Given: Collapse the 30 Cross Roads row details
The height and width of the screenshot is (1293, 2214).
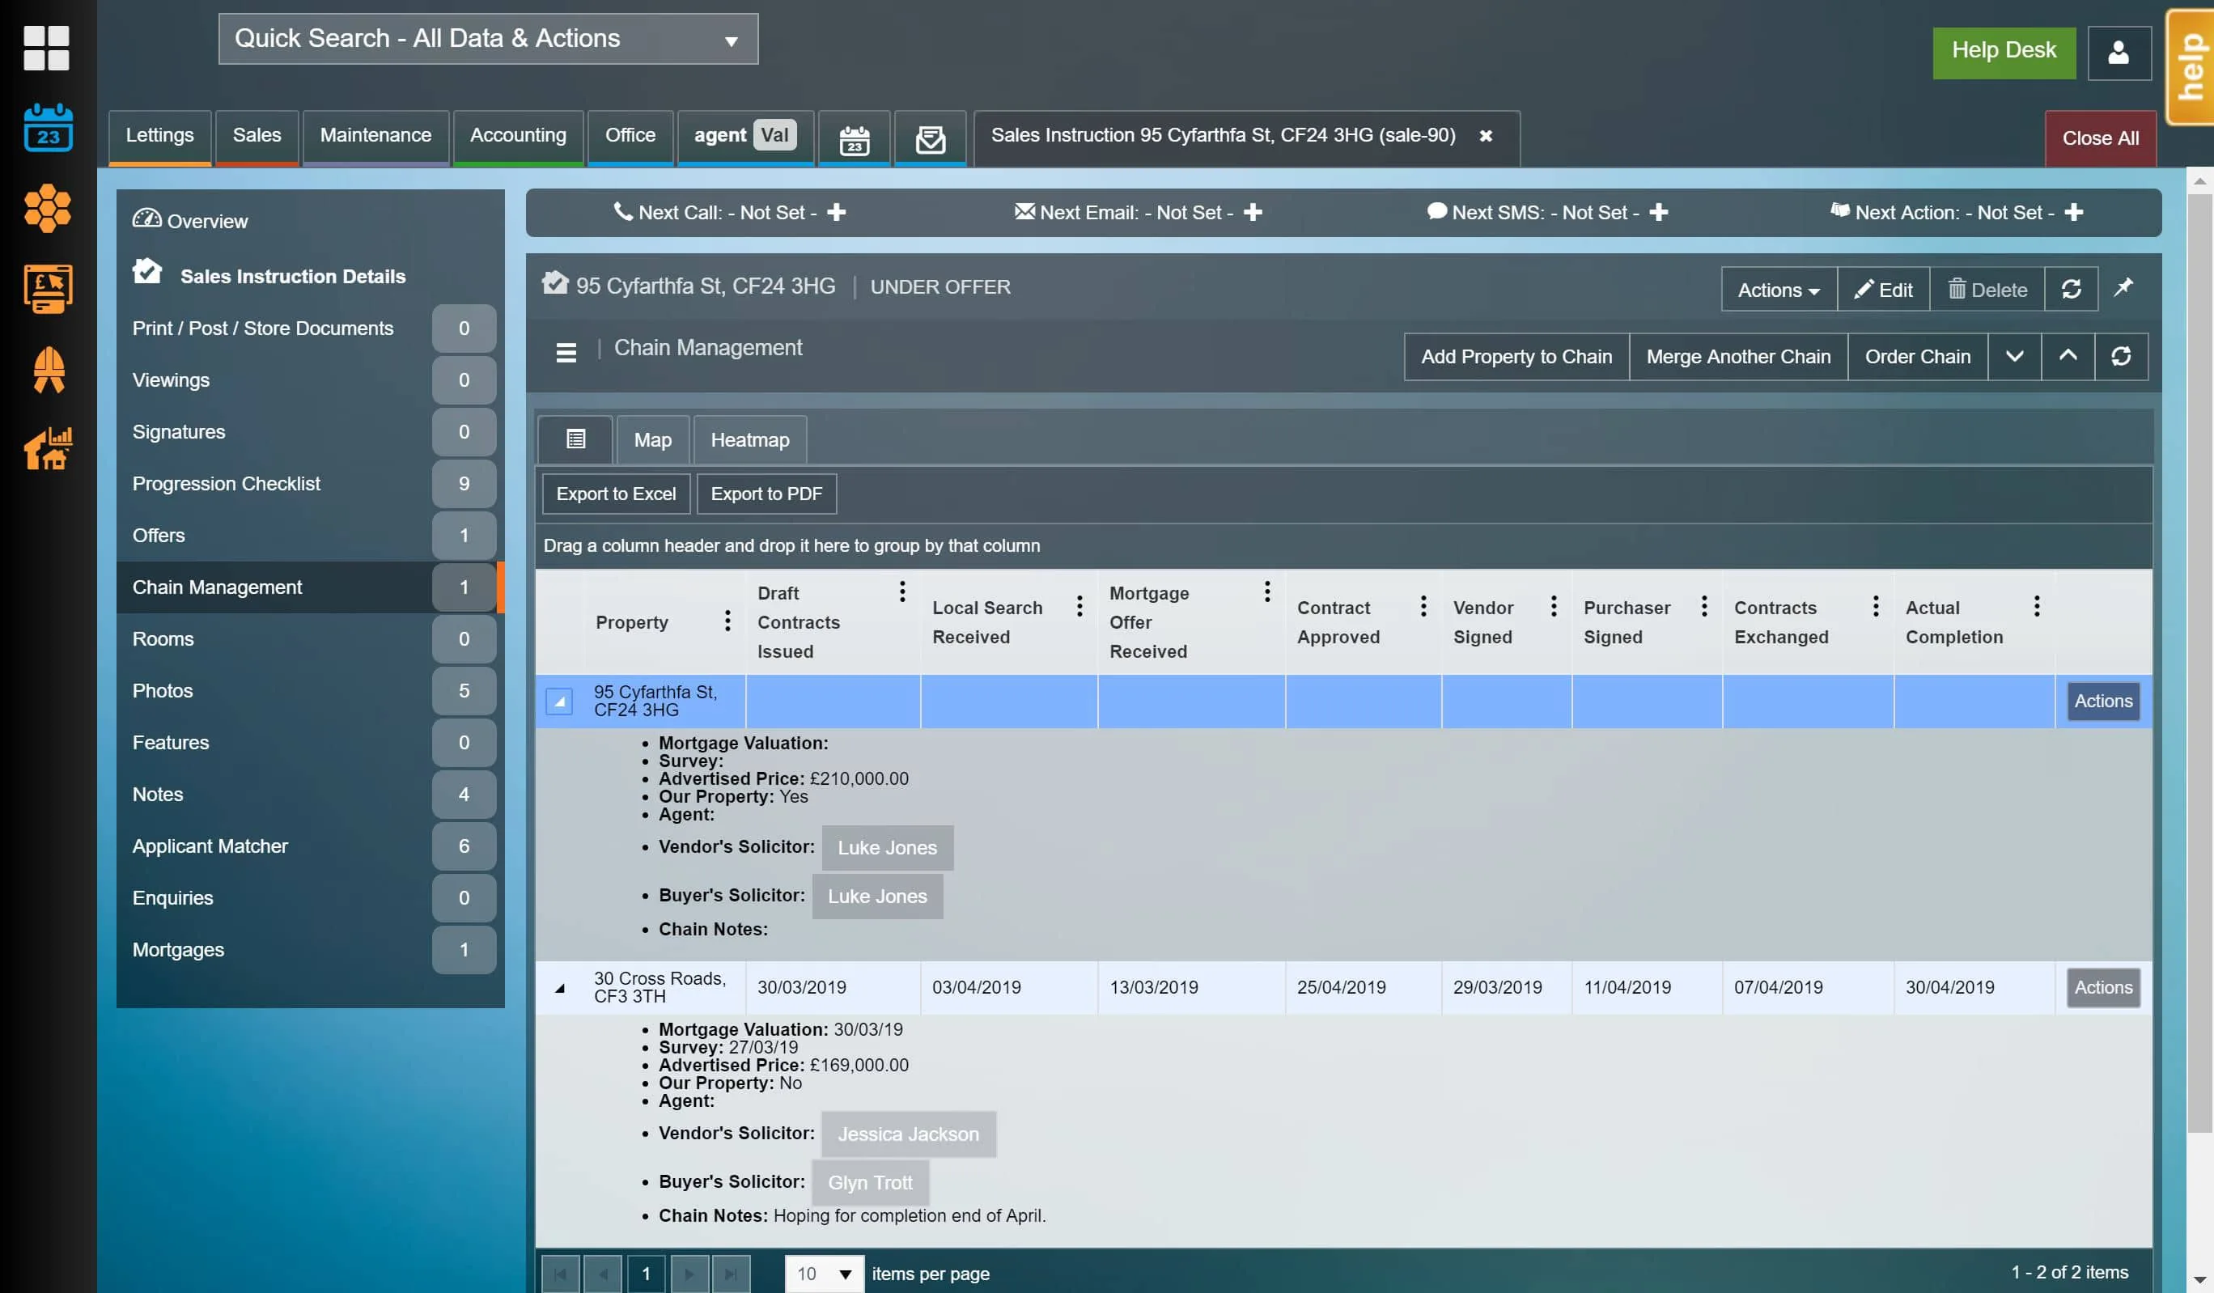Looking at the screenshot, I should (x=559, y=987).
